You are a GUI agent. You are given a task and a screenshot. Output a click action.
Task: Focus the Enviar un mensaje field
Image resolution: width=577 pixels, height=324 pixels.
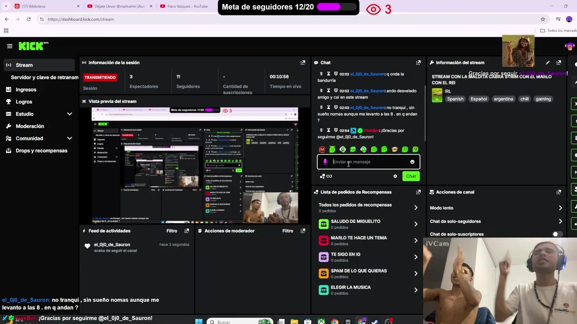(x=368, y=162)
